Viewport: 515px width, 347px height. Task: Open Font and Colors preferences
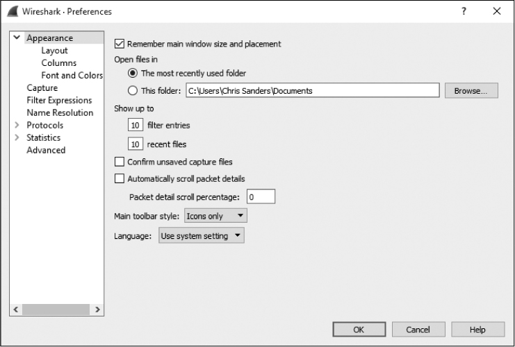click(x=72, y=76)
